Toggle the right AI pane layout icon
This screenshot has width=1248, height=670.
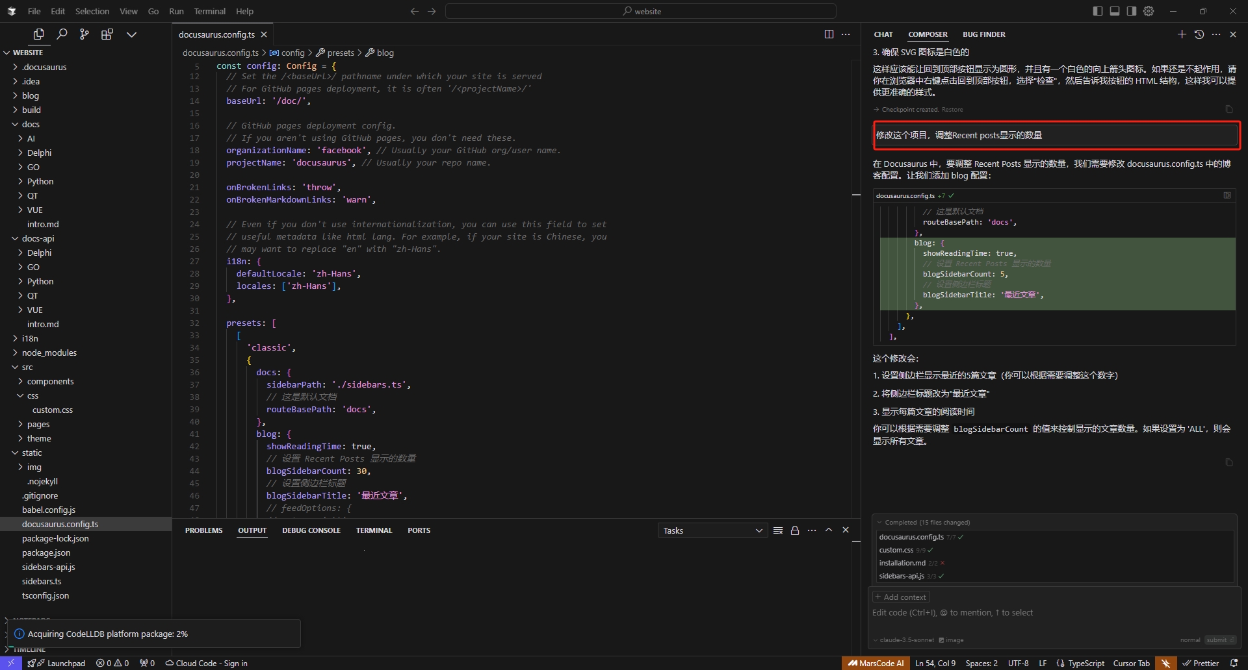(1132, 11)
